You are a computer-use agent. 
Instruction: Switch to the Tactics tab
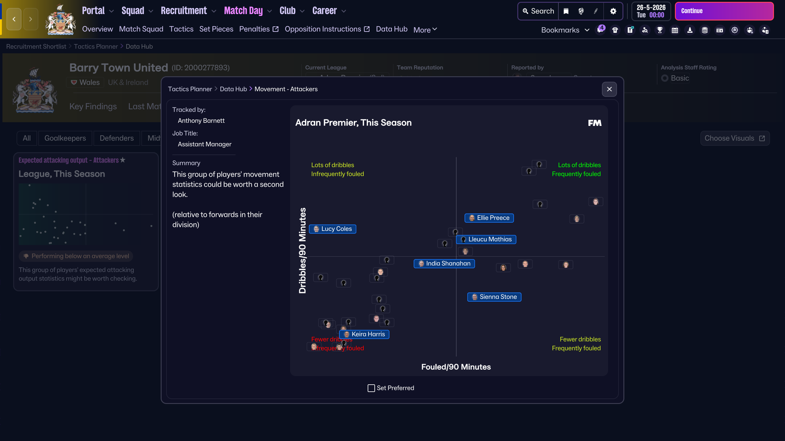[181, 29]
